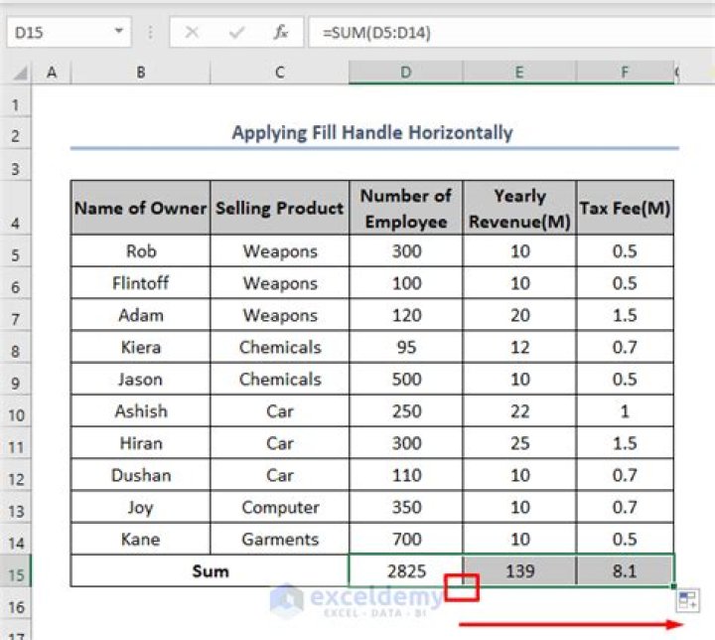
Task: Click the Name Box showing D15
Action: point(69,32)
